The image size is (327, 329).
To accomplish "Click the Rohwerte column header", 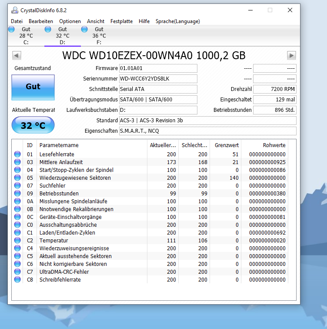I will tap(265, 145).
